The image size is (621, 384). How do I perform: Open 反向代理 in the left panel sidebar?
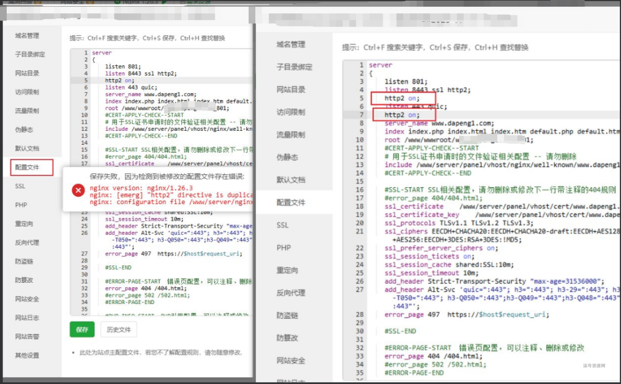click(x=27, y=242)
